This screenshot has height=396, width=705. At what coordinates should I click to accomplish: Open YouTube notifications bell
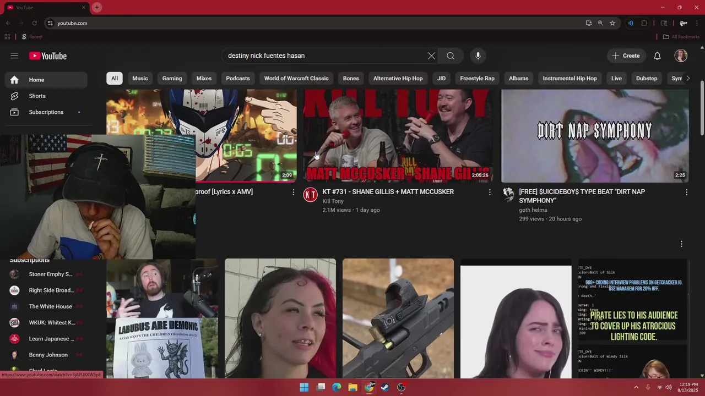(657, 56)
